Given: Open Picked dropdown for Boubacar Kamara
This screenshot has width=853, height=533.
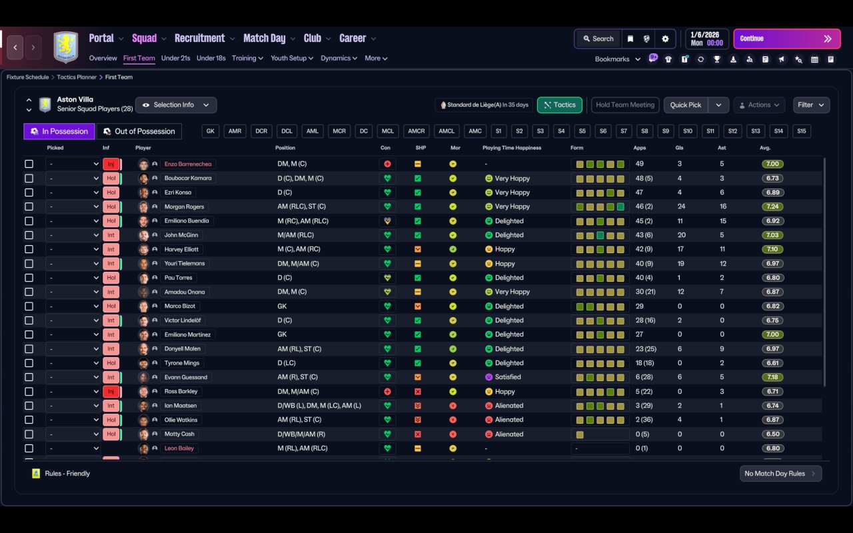Looking at the screenshot, I should [73, 179].
